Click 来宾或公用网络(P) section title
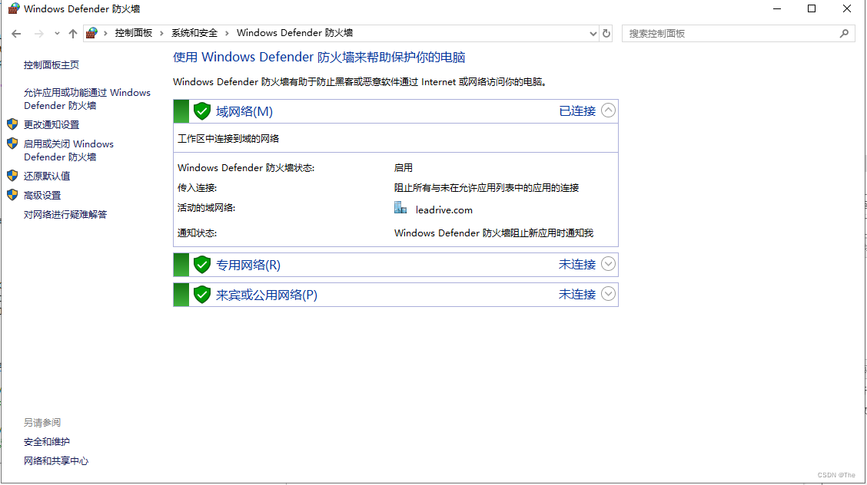The width and height of the screenshot is (867, 485). [x=267, y=295]
